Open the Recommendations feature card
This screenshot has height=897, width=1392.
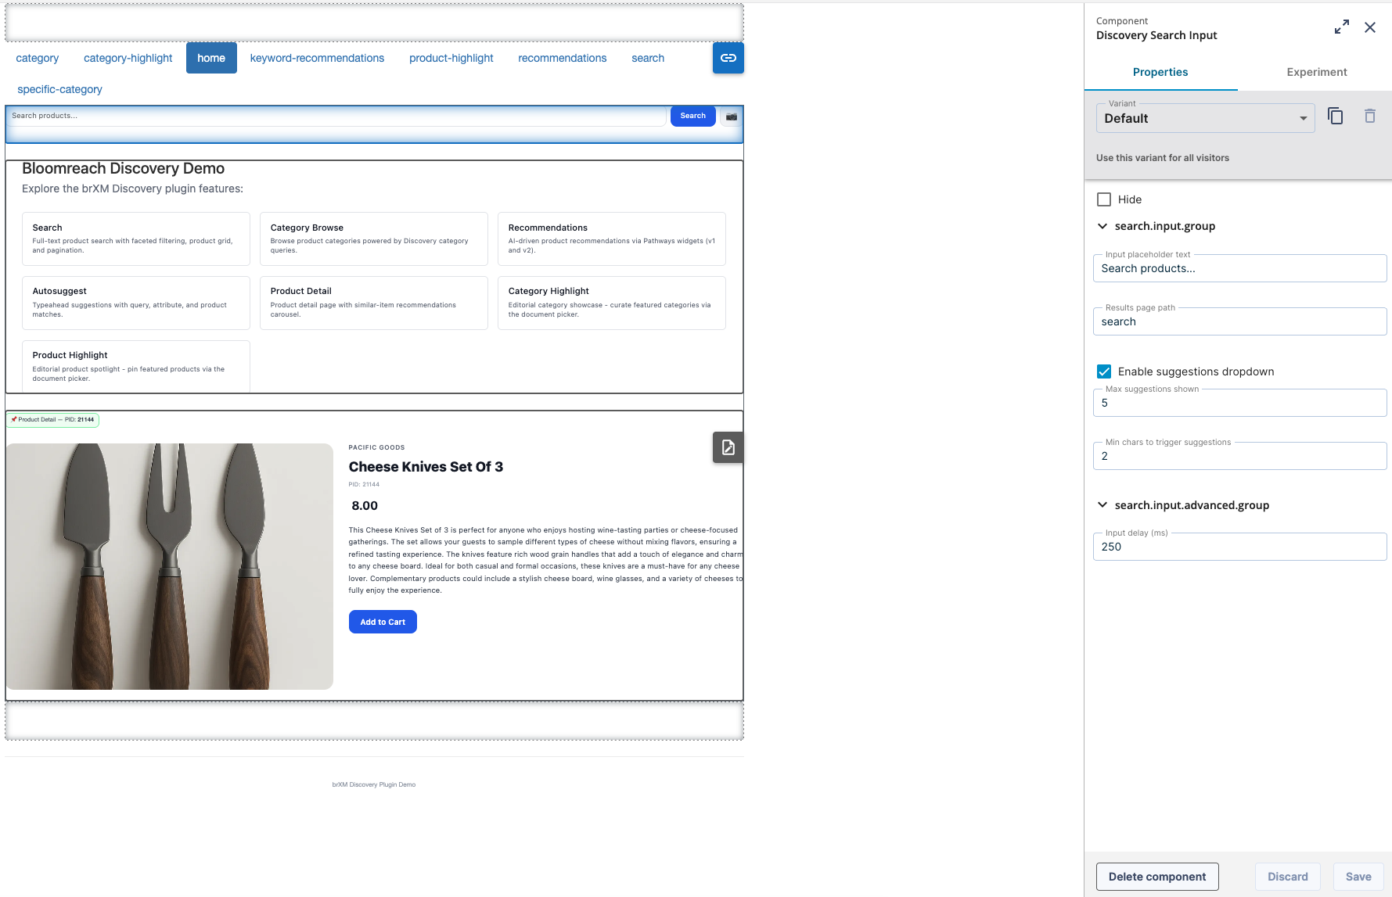(x=612, y=239)
